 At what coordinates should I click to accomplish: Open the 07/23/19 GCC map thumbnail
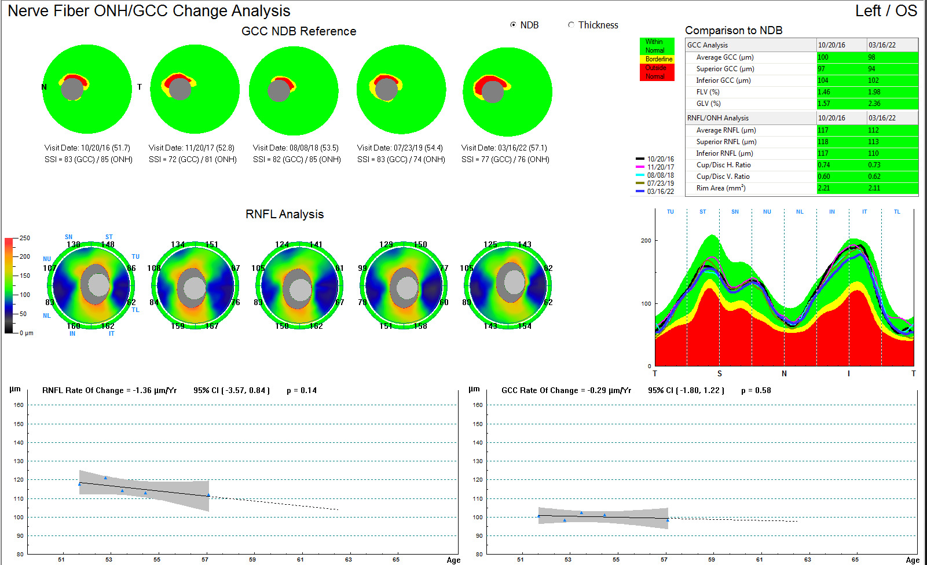[401, 90]
